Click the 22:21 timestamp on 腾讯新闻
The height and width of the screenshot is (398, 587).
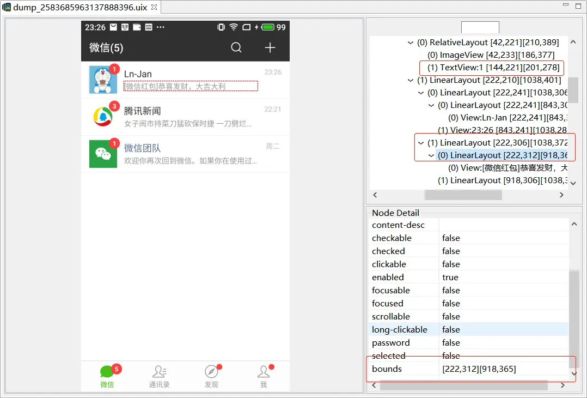(x=272, y=109)
